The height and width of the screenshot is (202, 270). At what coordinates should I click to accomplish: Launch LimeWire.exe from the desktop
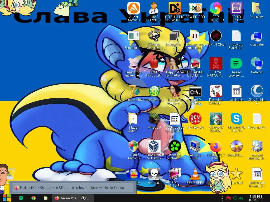[x=154, y=91]
